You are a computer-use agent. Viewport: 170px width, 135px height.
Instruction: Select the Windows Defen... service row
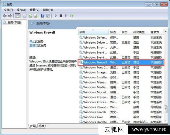(121, 37)
